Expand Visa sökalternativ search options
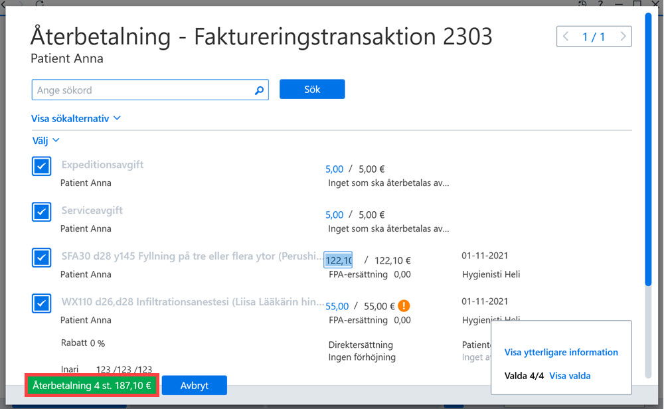Viewport: 664px width, 409px height. 76,119
